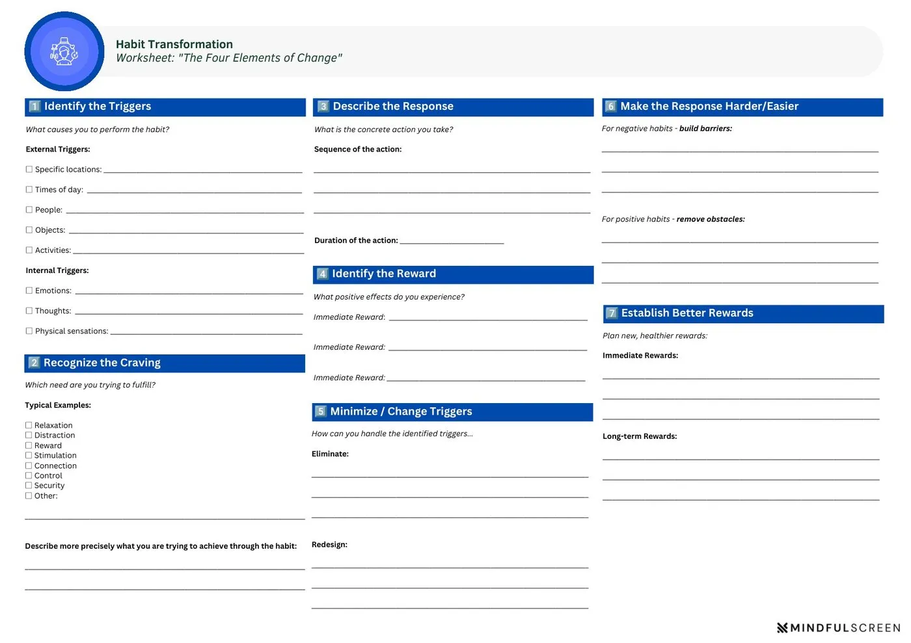This screenshot has height=643, width=911.
Task: Click the Eliminate label
Action: (330, 454)
